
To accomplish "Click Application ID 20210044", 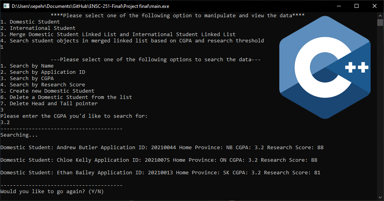I will coord(163,148).
